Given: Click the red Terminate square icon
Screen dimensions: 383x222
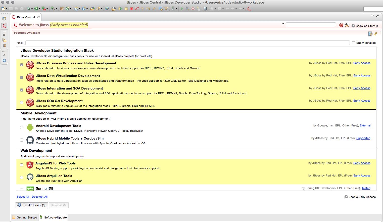Looking at the screenshot, I should 131,9.
